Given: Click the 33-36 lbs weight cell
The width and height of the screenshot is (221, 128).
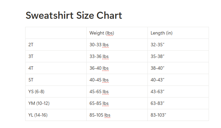Looking at the screenshot, I should (x=117, y=56).
